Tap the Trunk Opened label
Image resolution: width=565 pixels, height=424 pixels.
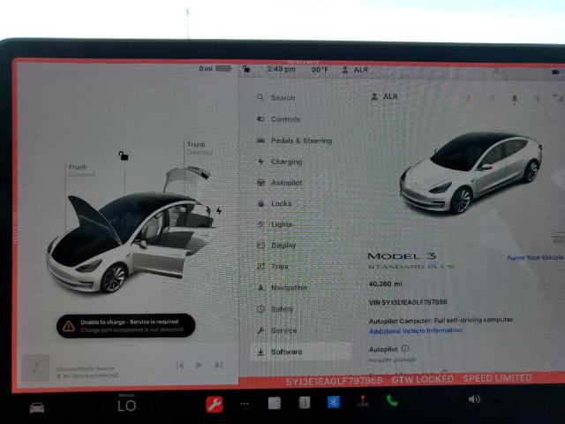(x=200, y=148)
